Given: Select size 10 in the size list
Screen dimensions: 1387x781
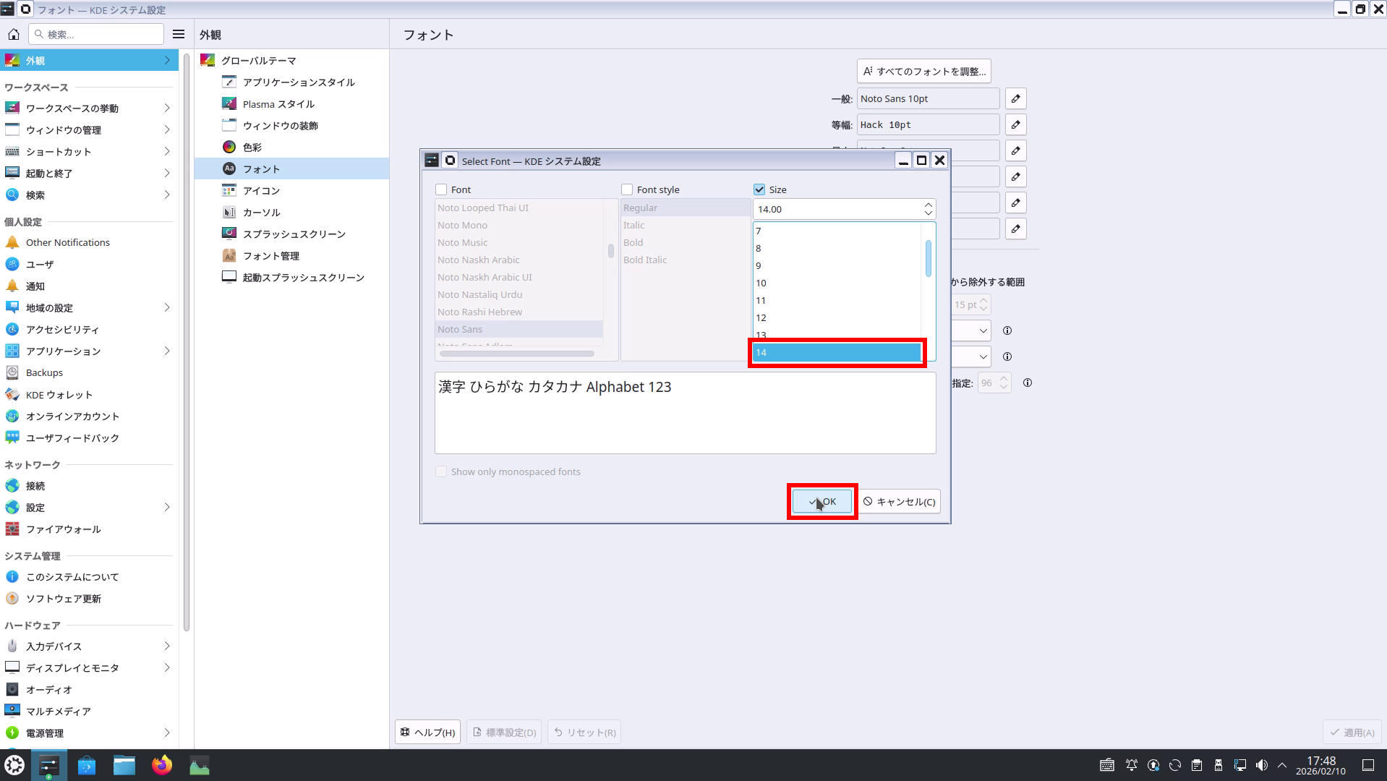Looking at the screenshot, I should point(761,283).
